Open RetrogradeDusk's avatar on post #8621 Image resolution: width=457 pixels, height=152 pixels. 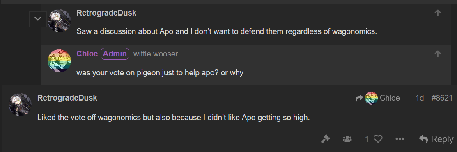[20, 105]
